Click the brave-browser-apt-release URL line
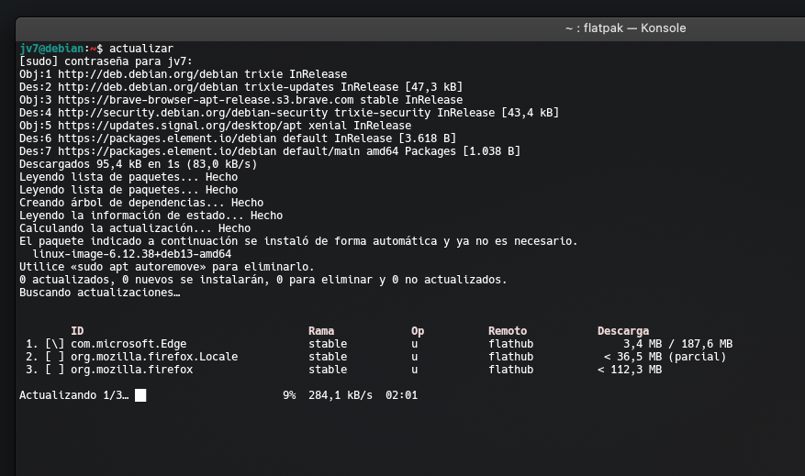 point(240,100)
